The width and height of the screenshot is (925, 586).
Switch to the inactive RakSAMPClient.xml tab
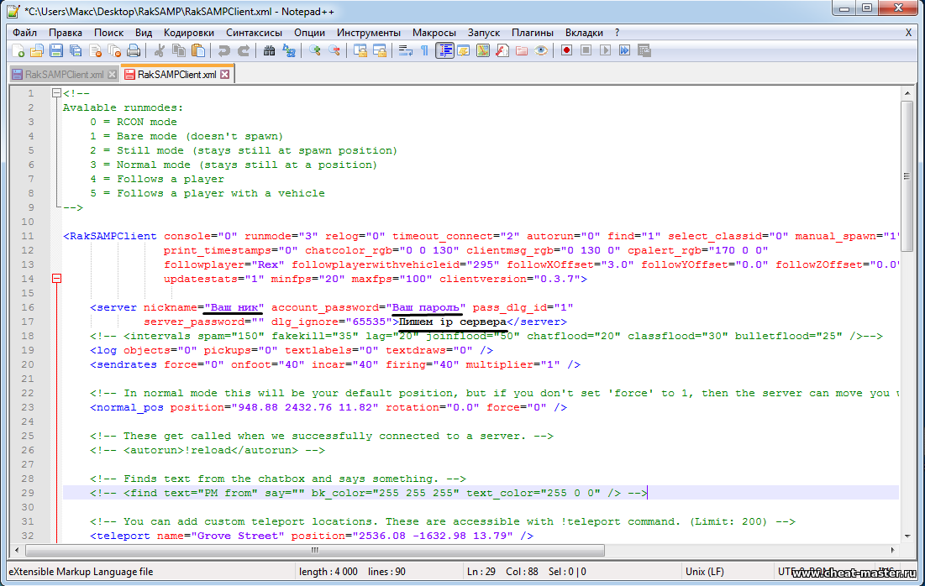[x=64, y=75]
